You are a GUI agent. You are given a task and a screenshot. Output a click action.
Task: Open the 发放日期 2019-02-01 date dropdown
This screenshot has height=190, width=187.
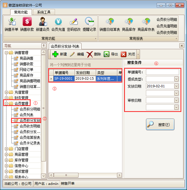tap(177, 86)
